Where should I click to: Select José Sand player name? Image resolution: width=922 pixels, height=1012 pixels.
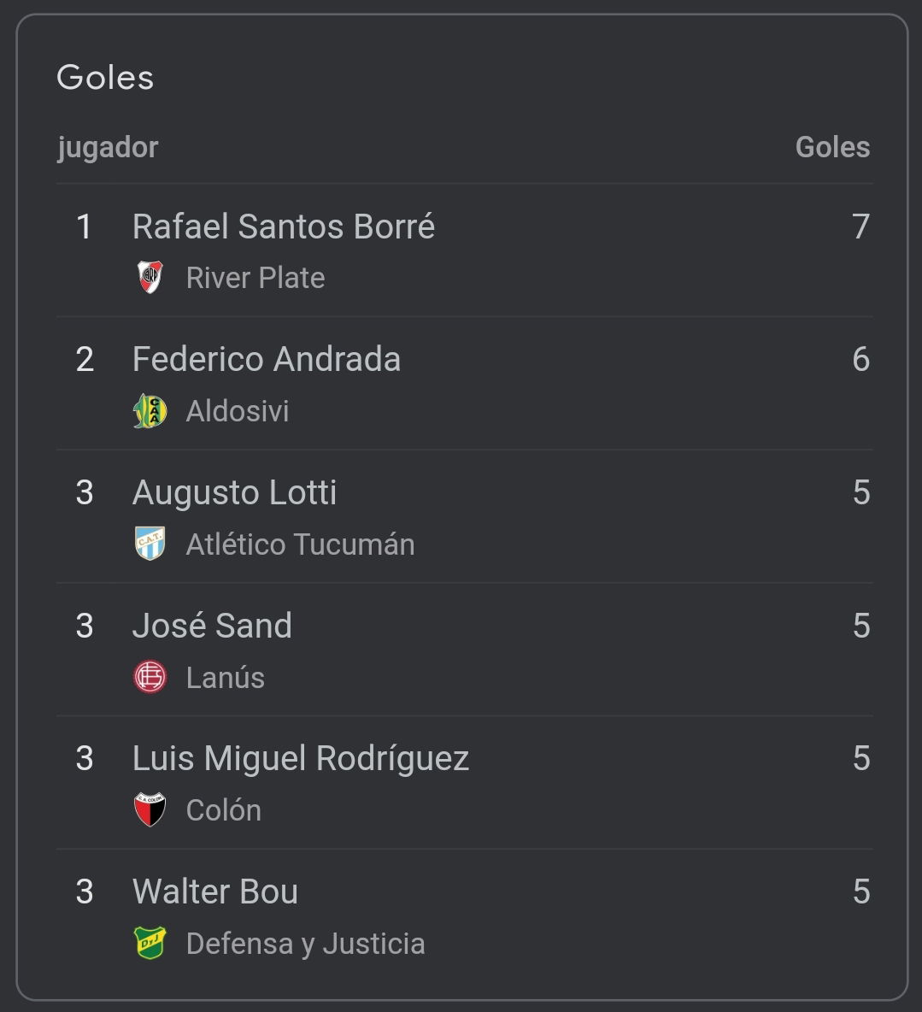coord(212,626)
